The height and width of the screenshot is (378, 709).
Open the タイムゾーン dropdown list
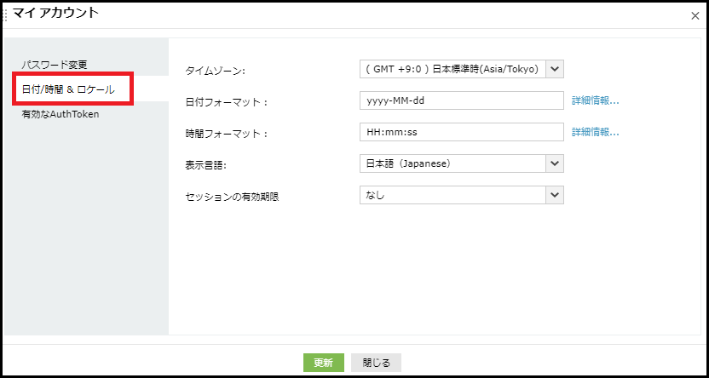452,69
